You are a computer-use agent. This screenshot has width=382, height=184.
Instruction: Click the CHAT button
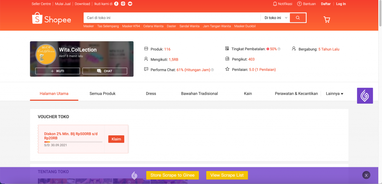click(x=105, y=71)
